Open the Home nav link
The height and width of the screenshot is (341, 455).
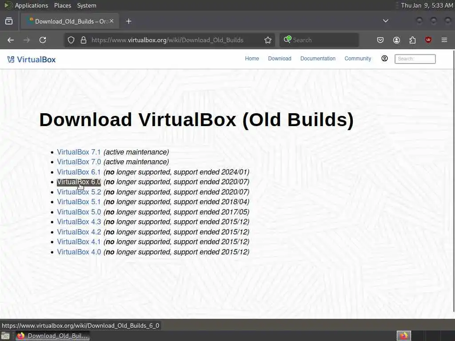[x=252, y=59]
